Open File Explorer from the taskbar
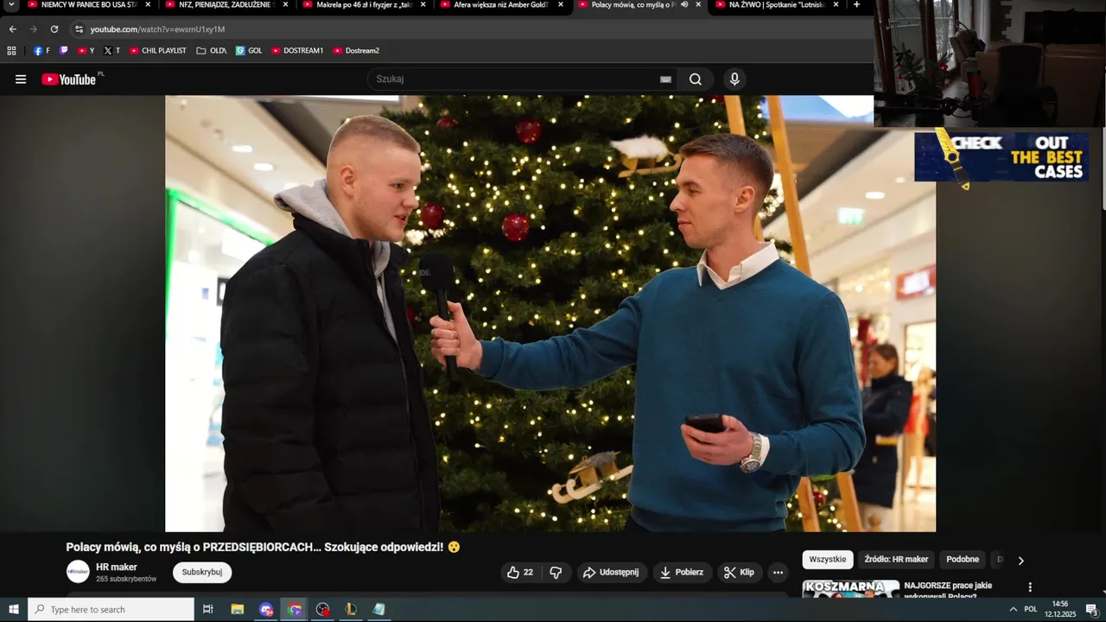Image resolution: width=1106 pixels, height=622 pixels. pos(237,609)
